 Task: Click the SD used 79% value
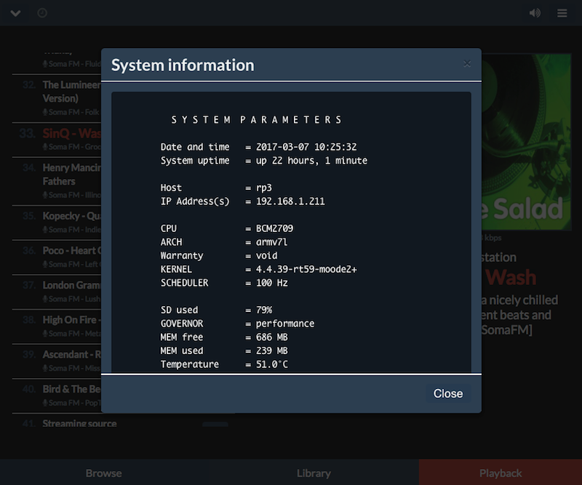click(x=264, y=310)
